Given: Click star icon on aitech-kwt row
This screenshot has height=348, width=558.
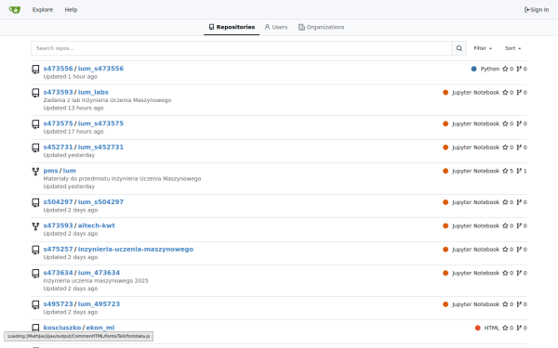Looking at the screenshot, I should (x=505, y=226).
